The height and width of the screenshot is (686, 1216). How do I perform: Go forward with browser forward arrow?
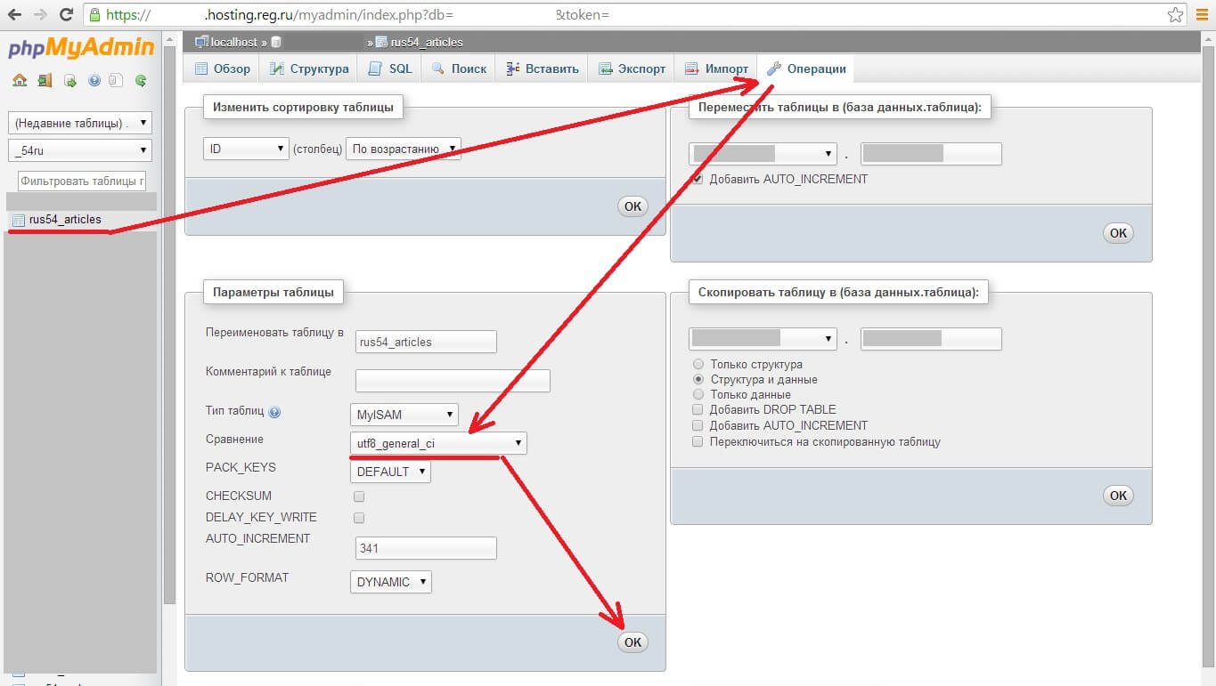(x=40, y=14)
